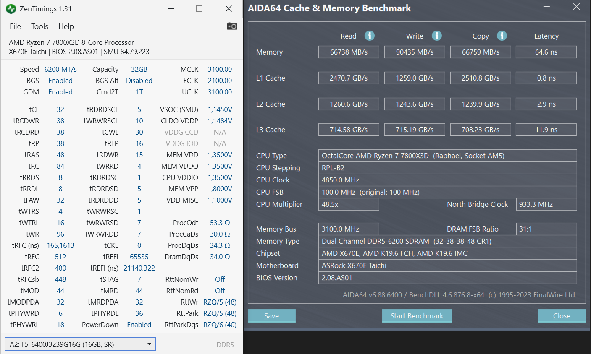Minimize the ZenTimings window

(x=171, y=9)
